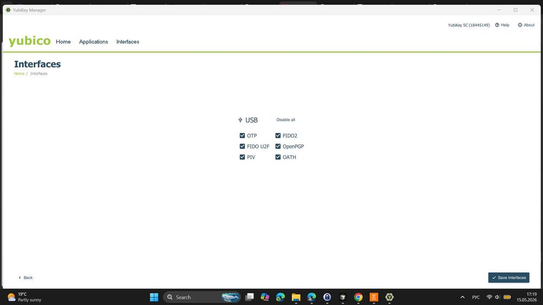Open the About info icon
The image size is (543, 305).
tap(520, 25)
